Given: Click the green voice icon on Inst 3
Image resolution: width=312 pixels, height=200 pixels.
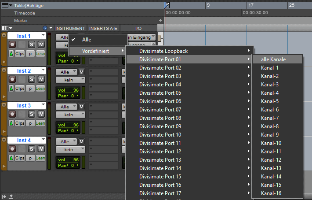Looking at the screenshot, I should [11, 123].
